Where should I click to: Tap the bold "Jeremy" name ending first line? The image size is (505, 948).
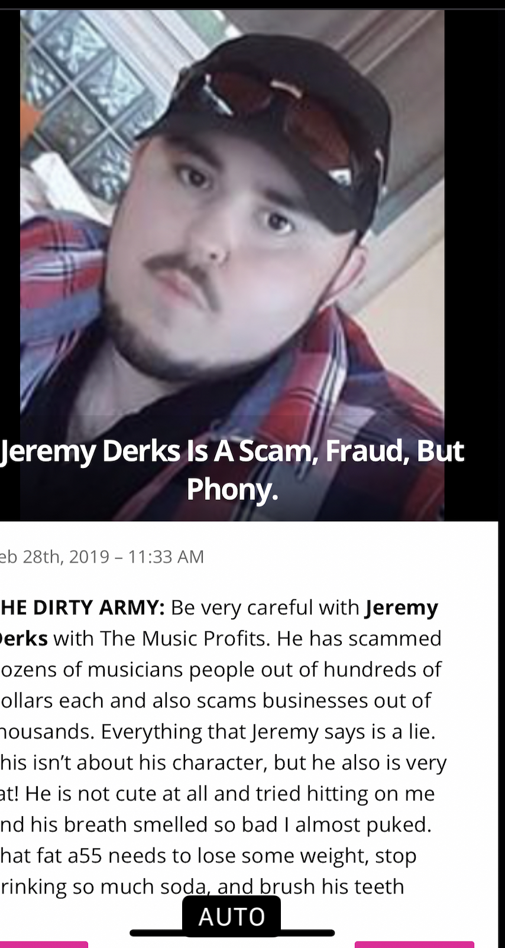point(402,608)
